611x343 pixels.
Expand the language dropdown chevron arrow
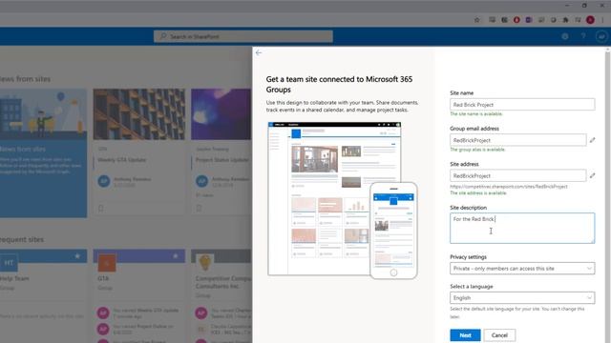pos(589,298)
